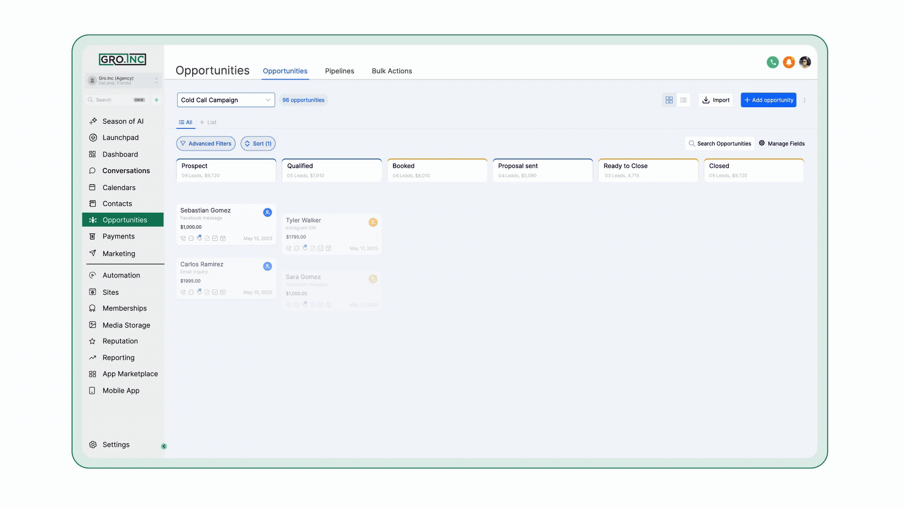This screenshot has width=904, height=508.
Task: Click the profile avatar in the top right
Action: (x=805, y=62)
